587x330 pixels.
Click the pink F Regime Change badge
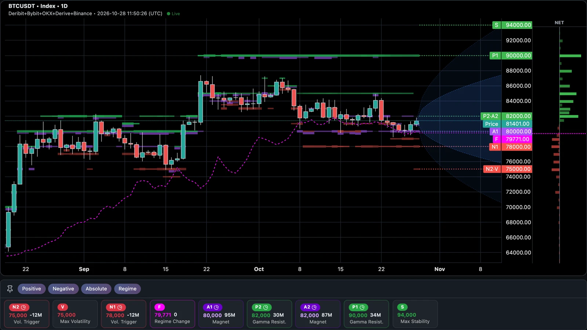point(160,307)
